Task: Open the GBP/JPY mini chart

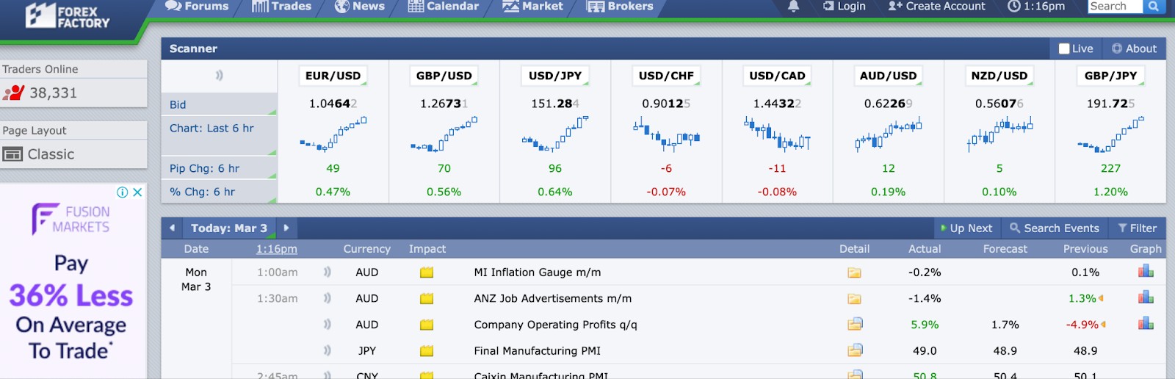Action: pos(1110,134)
